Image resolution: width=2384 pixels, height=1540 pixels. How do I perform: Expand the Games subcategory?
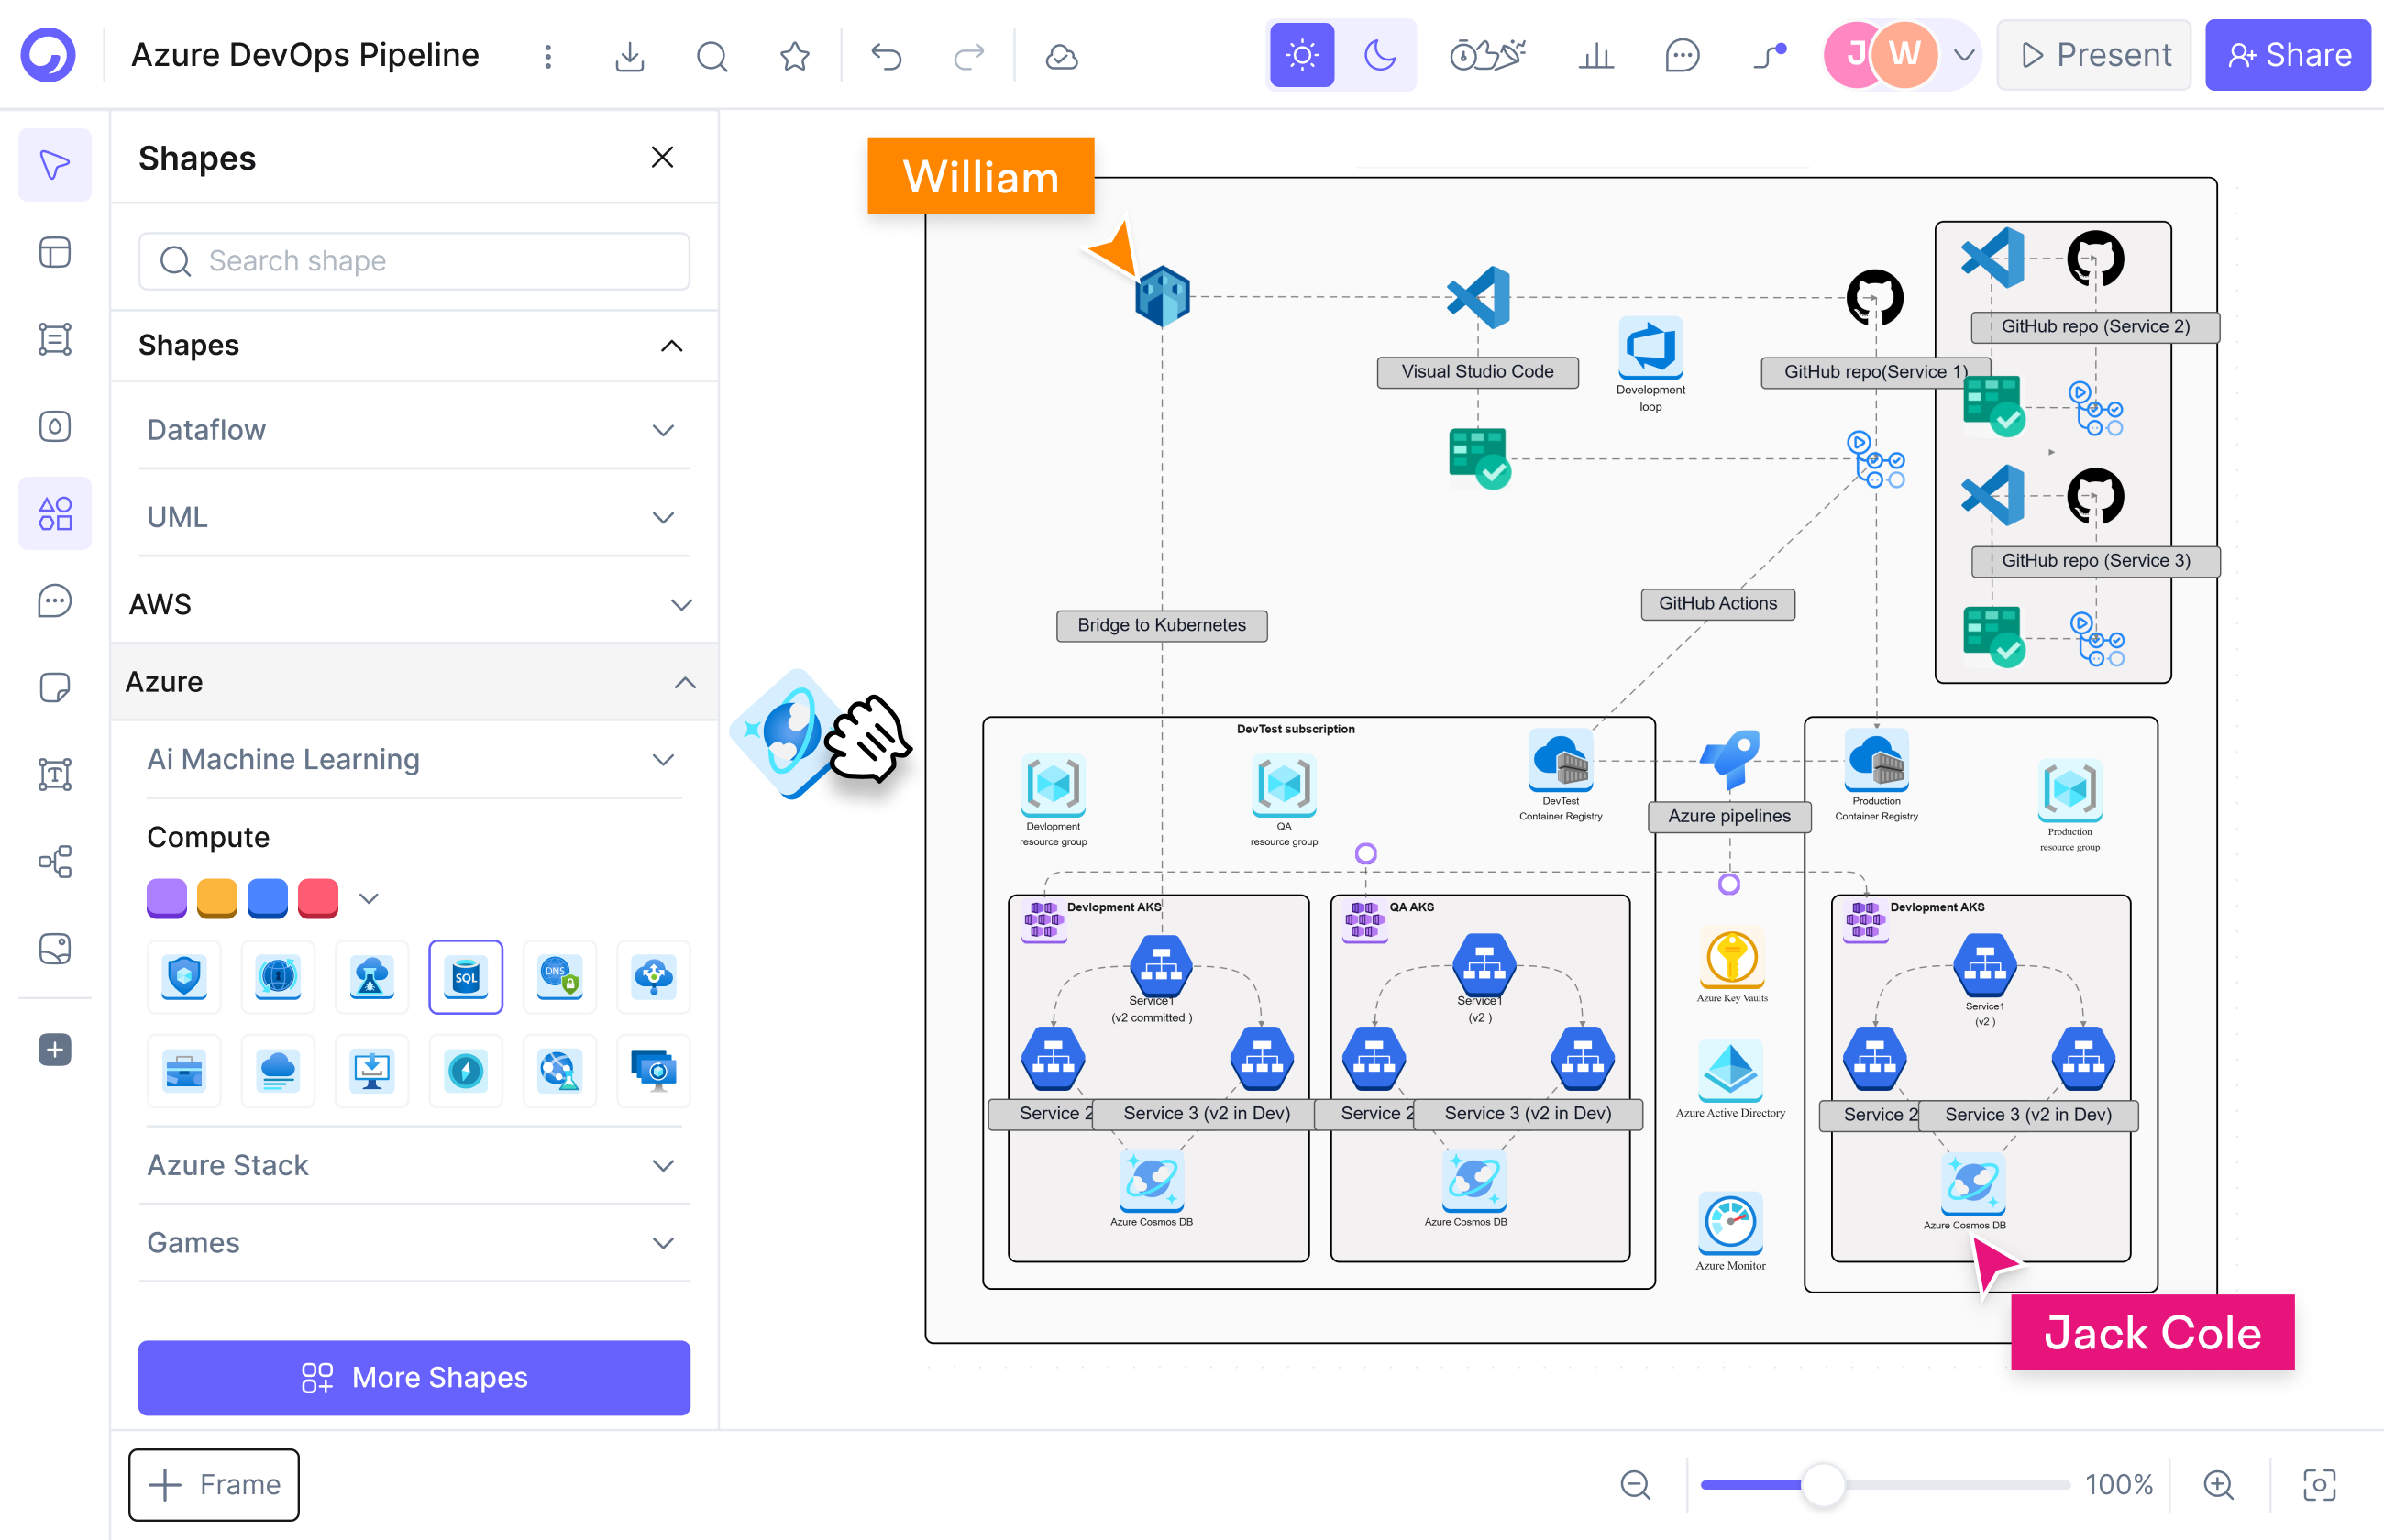click(x=414, y=1242)
